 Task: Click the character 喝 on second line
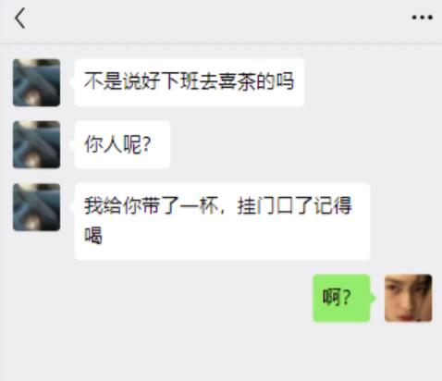93,235
